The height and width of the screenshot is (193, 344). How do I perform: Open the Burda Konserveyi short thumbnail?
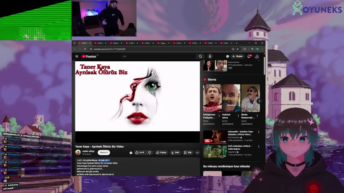pos(250,98)
